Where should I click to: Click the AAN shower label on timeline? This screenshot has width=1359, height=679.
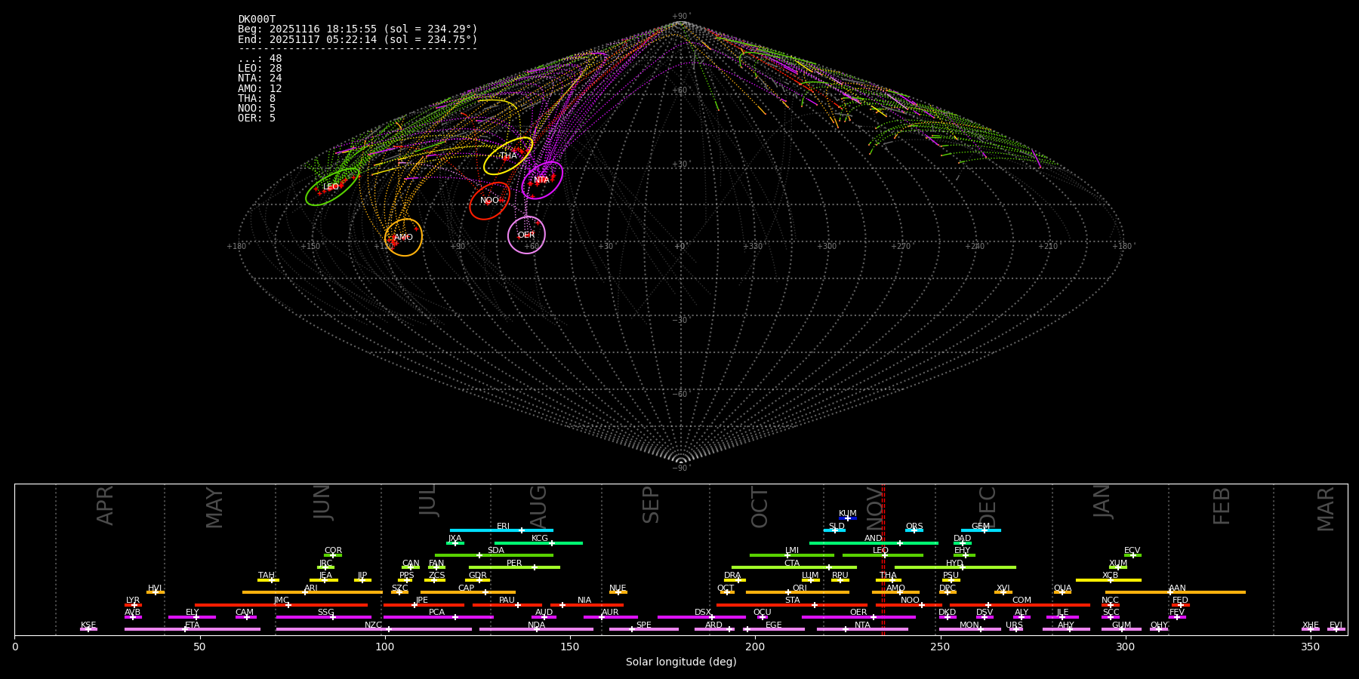1177,588
